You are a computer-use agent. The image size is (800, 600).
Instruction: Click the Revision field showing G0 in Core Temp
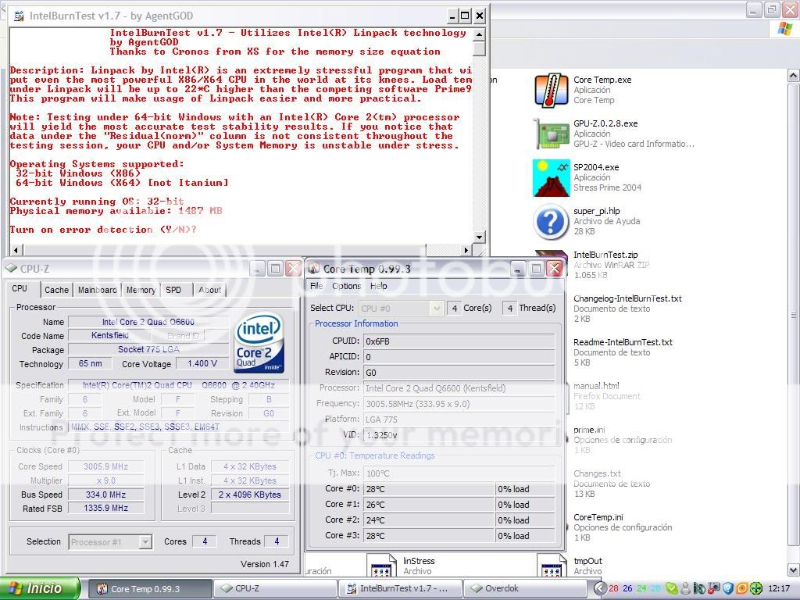459,373
